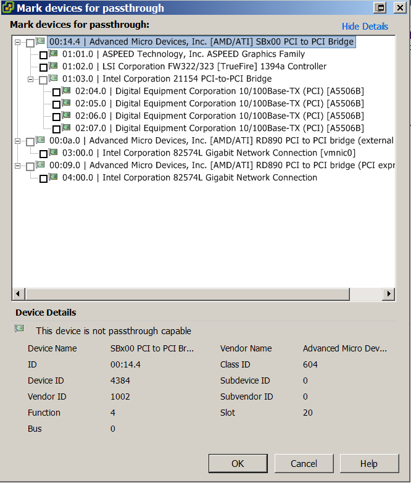Close the Mark devices for passthrough dialog

tap(401, 7)
